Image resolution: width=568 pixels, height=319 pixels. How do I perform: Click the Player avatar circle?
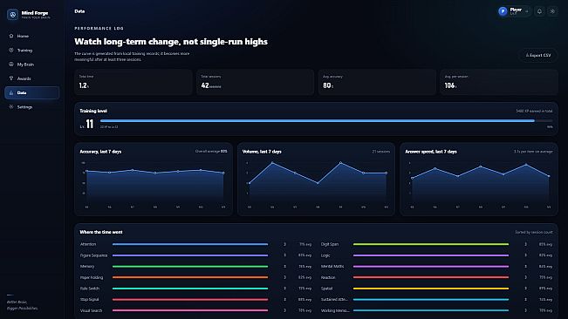(503, 11)
